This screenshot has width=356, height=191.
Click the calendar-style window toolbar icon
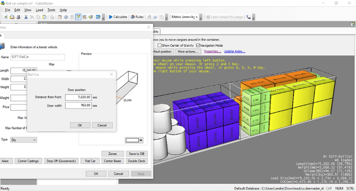[x=59, y=17]
